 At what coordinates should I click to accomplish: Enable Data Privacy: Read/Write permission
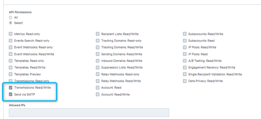coord(185,81)
